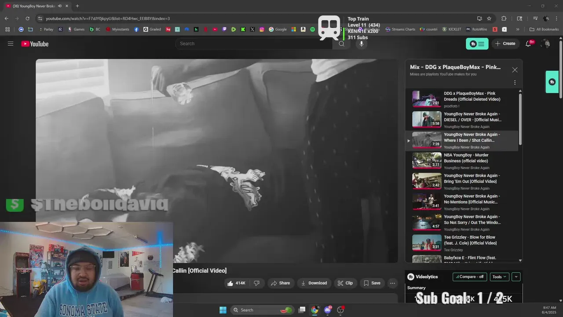Open the Streams Charts bookmark
Viewport: 563px width, 317px height.
[400, 29]
